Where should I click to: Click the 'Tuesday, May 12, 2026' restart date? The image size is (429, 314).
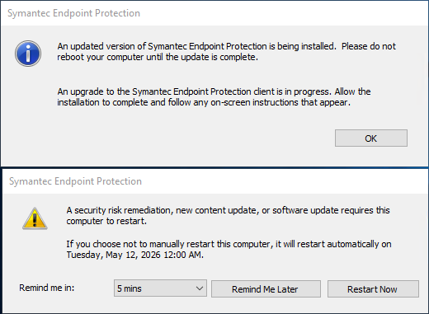(x=113, y=255)
